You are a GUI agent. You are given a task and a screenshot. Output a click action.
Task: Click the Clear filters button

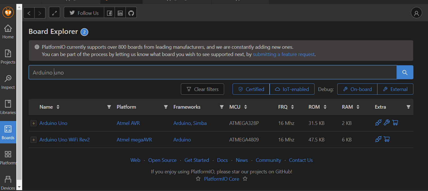[x=202, y=89]
